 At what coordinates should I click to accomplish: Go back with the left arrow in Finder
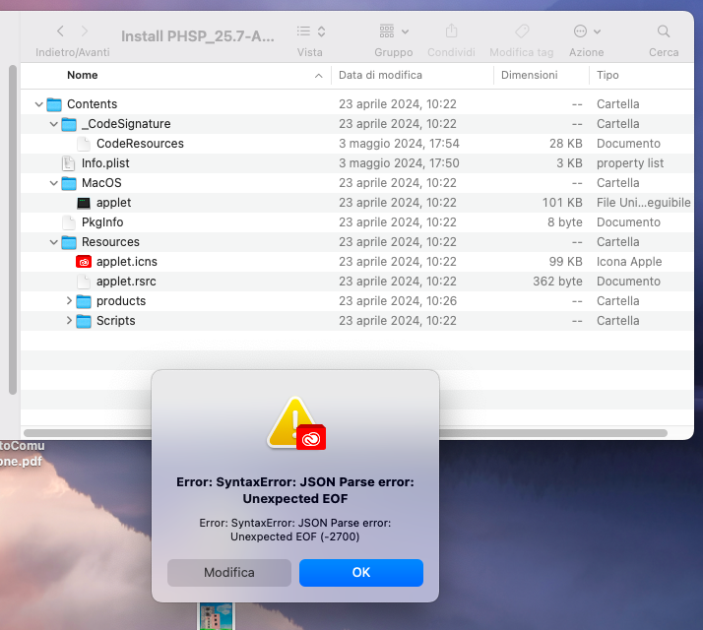(x=60, y=31)
